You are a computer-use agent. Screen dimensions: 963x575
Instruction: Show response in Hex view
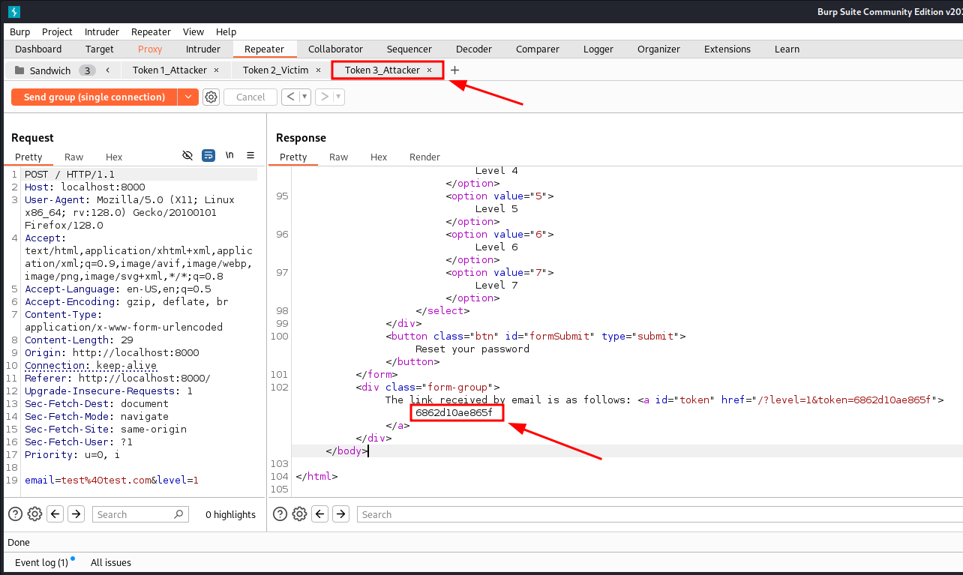pyautogui.click(x=379, y=157)
